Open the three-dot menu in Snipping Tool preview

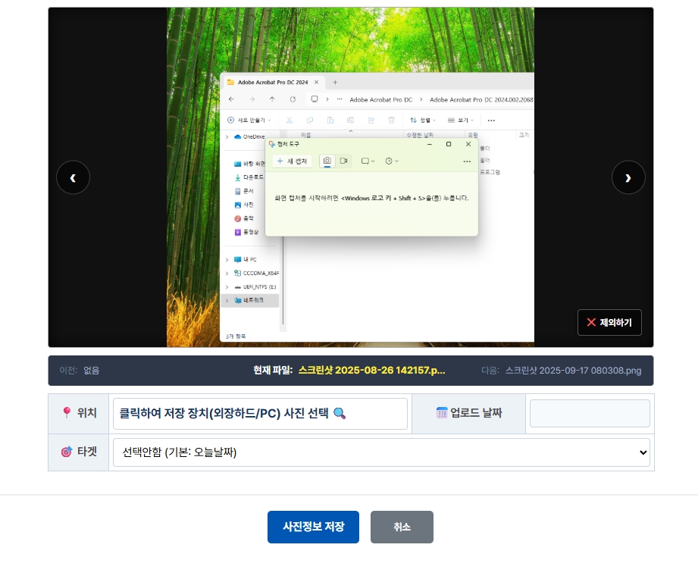pyautogui.click(x=467, y=161)
